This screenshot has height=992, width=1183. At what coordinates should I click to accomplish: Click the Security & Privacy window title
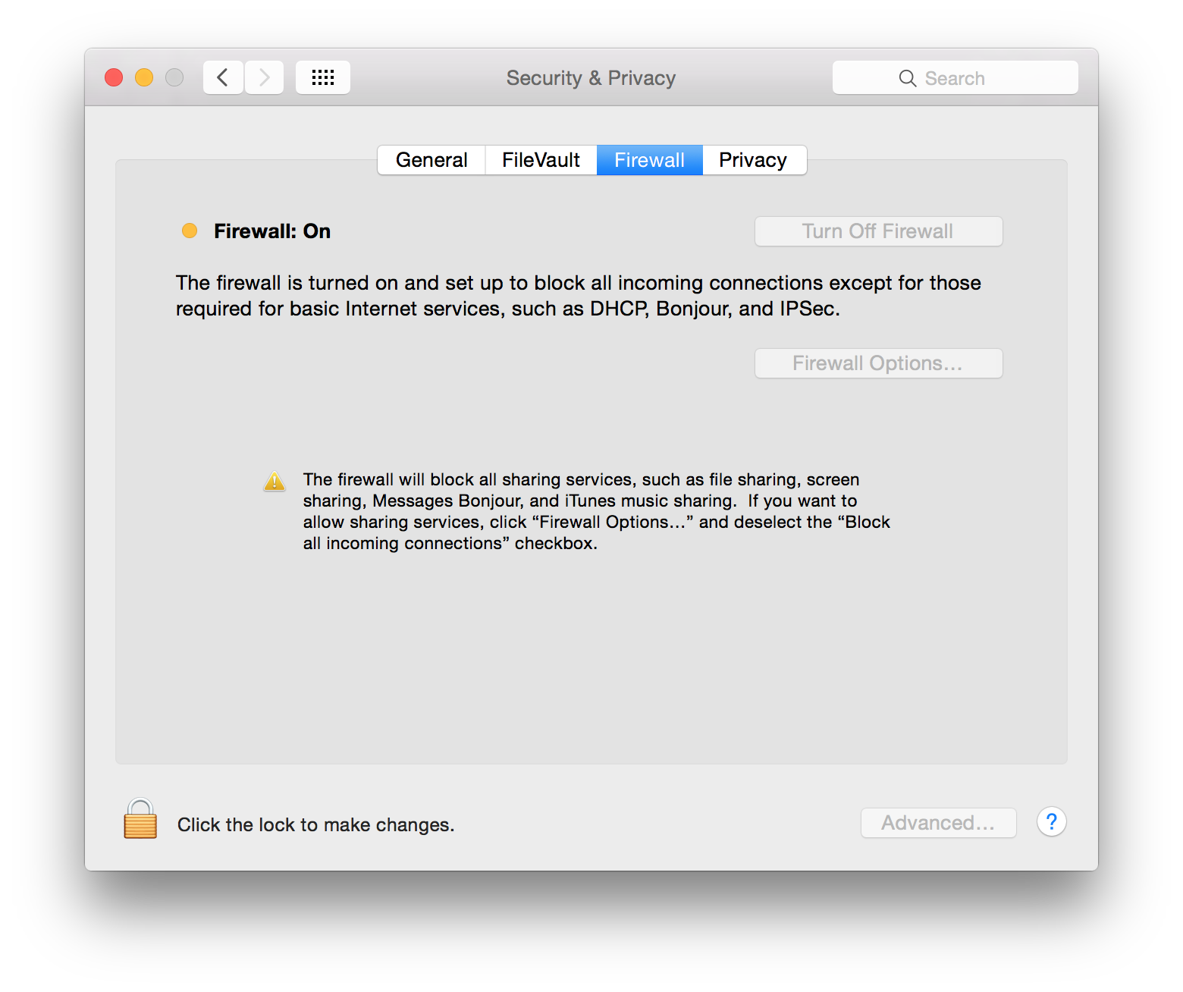591,78
